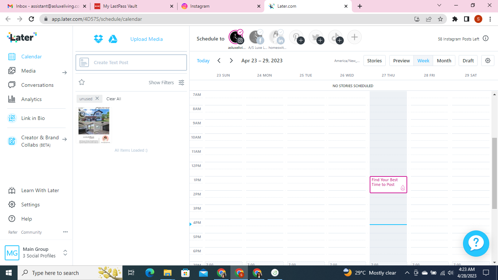
Task: Open Chrome extensions puzzle icon
Action: click(455, 19)
